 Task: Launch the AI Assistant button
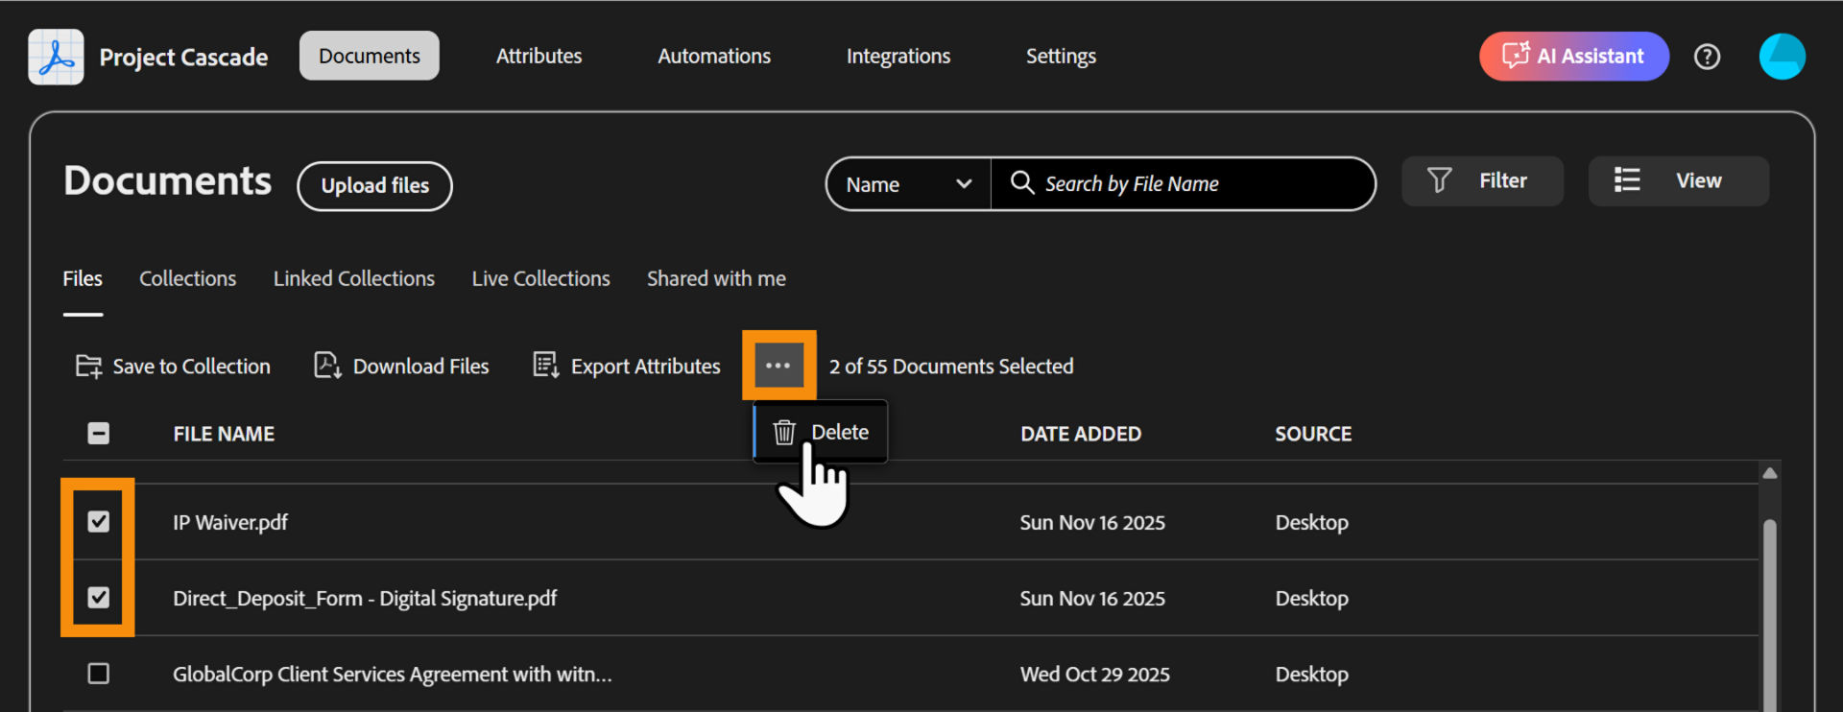pos(1573,57)
